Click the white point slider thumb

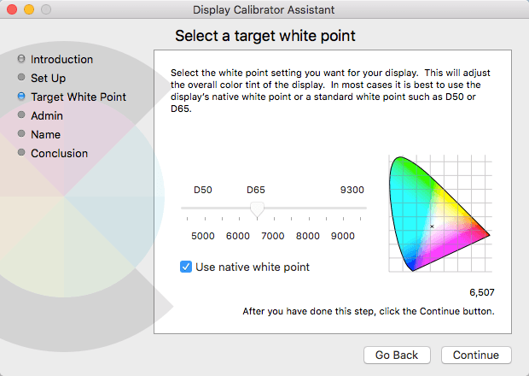[256, 209]
